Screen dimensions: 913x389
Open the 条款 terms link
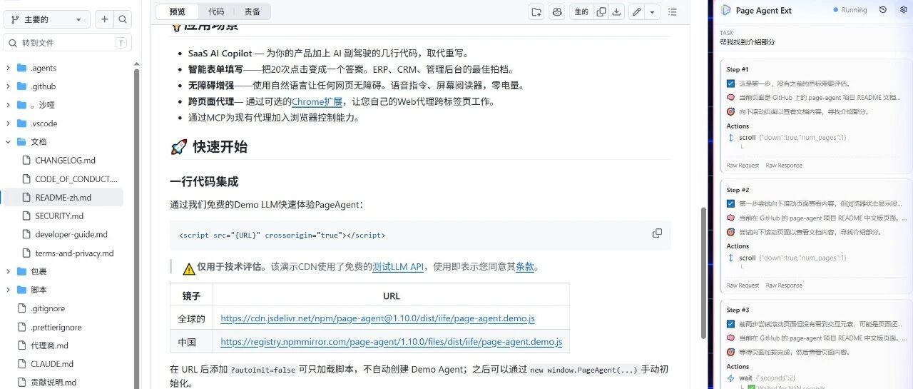pos(525,267)
